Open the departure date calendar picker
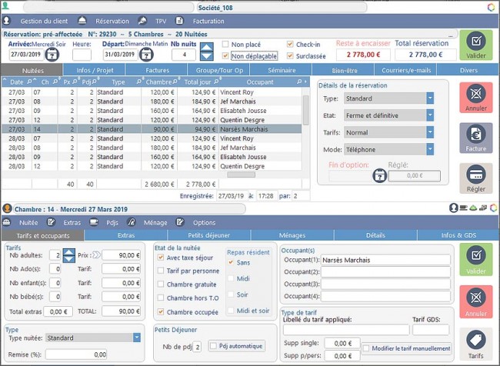Image resolution: width=500 pixels, height=366 pixels. click(x=146, y=55)
